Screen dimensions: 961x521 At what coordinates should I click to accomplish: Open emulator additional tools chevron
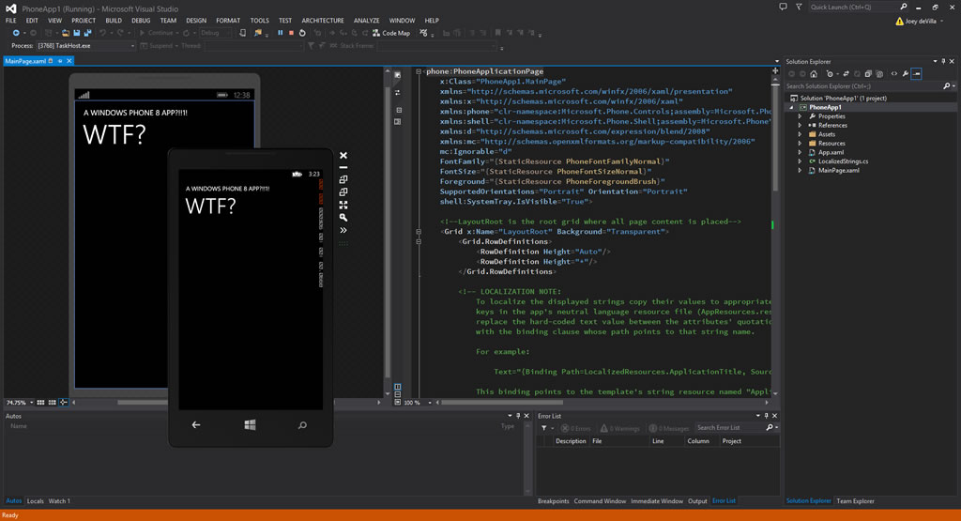[x=343, y=231]
